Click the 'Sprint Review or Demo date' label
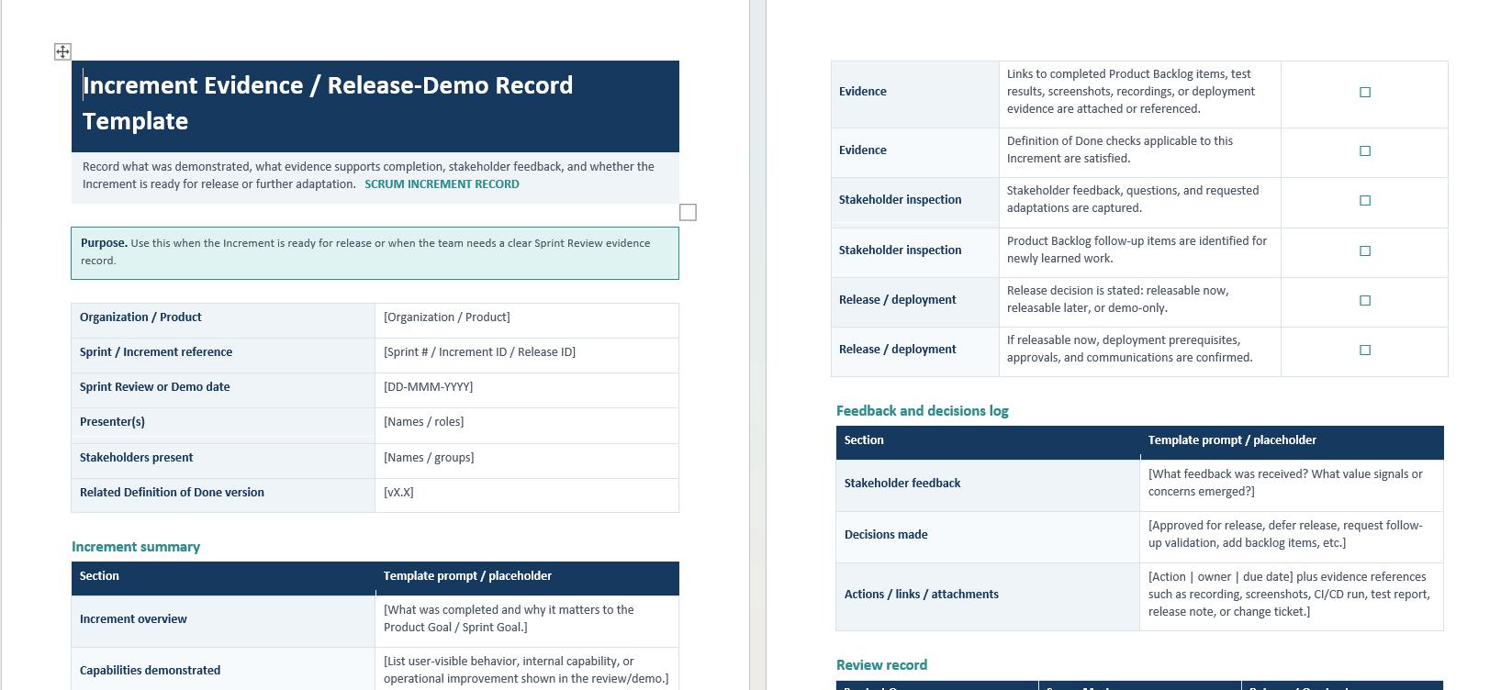Screen dimensions: 1512x690 pyautogui.click(x=154, y=387)
